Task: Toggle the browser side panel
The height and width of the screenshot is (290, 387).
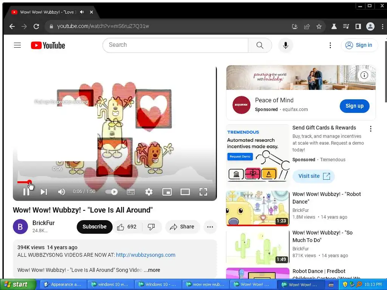Action: (358, 26)
